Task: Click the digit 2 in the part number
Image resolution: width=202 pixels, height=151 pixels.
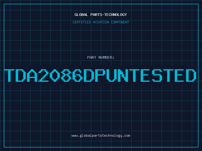Action: 43,75
